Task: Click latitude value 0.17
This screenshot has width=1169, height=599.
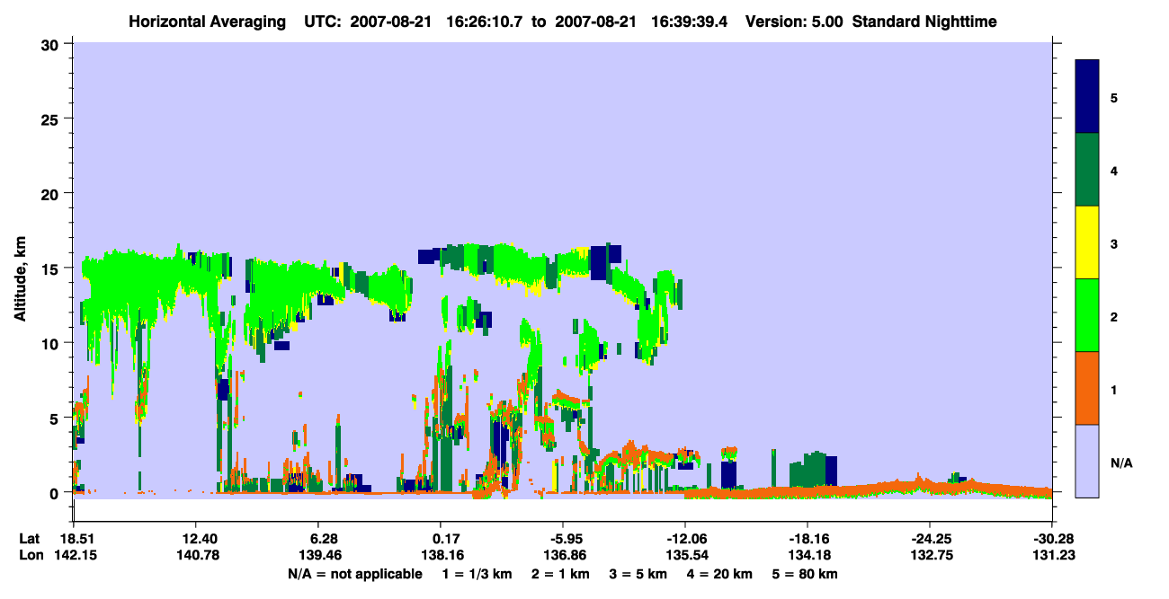Action: click(x=445, y=539)
